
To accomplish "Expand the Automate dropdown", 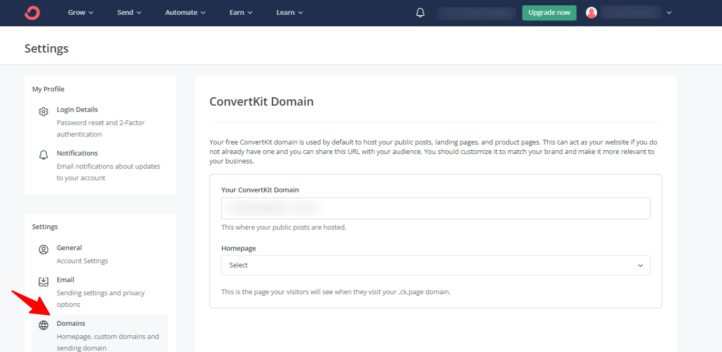I will pos(184,13).
